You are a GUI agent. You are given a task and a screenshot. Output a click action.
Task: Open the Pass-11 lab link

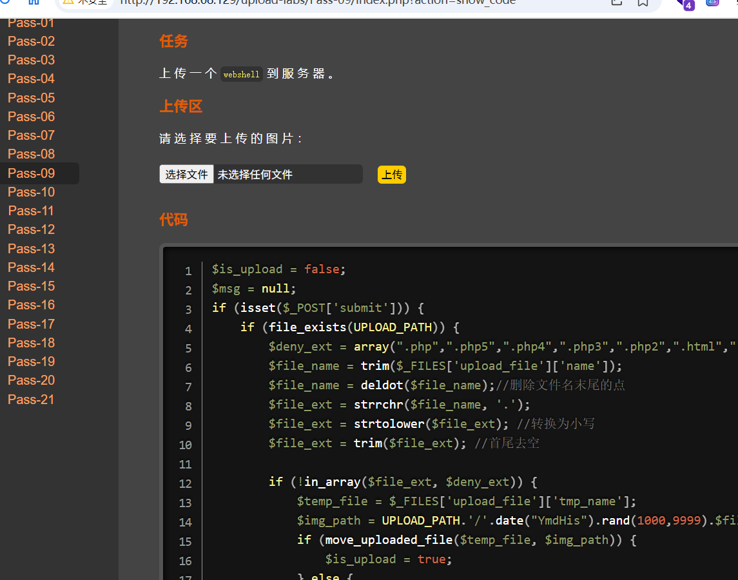pyautogui.click(x=31, y=211)
